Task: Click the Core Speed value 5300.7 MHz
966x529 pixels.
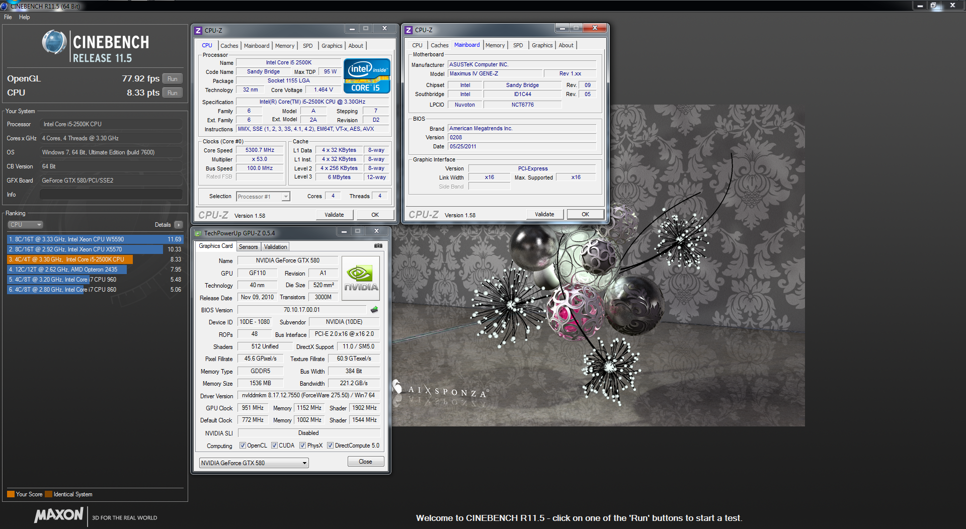Action: 260,150
